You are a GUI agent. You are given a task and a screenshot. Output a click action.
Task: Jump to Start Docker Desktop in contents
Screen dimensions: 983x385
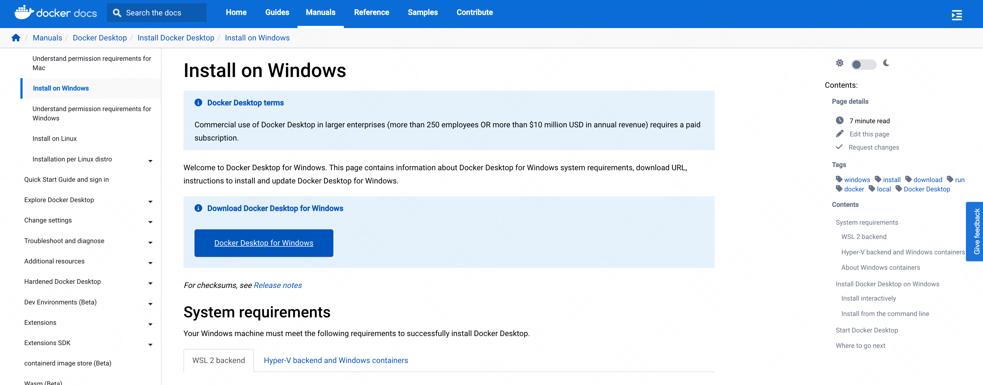tap(867, 330)
